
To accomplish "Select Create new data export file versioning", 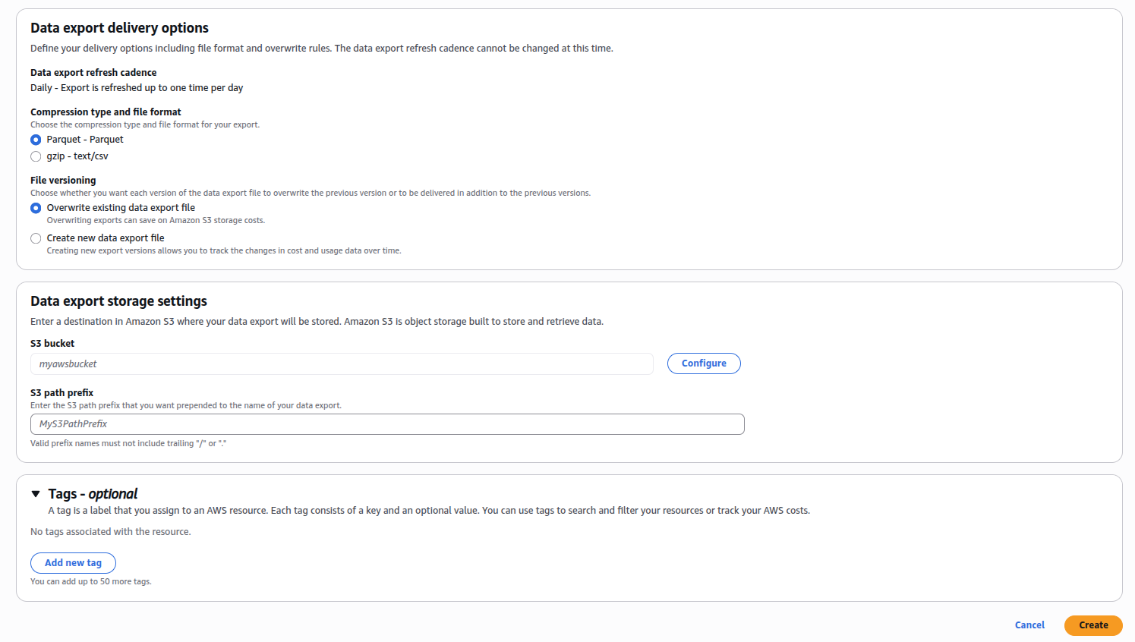I will click(36, 238).
